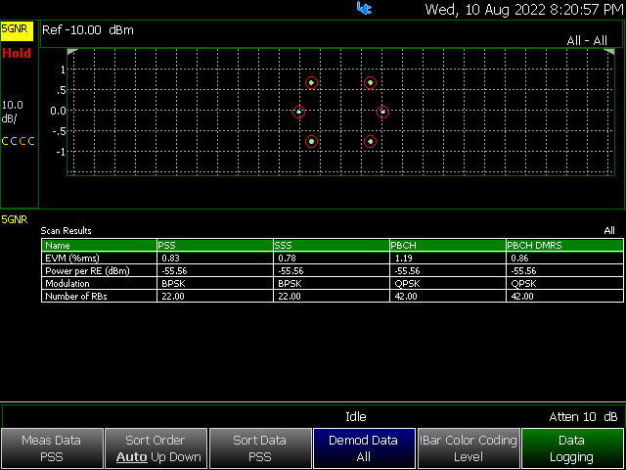Select upper-left constellation point marker

pyautogui.click(x=311, y=82)
